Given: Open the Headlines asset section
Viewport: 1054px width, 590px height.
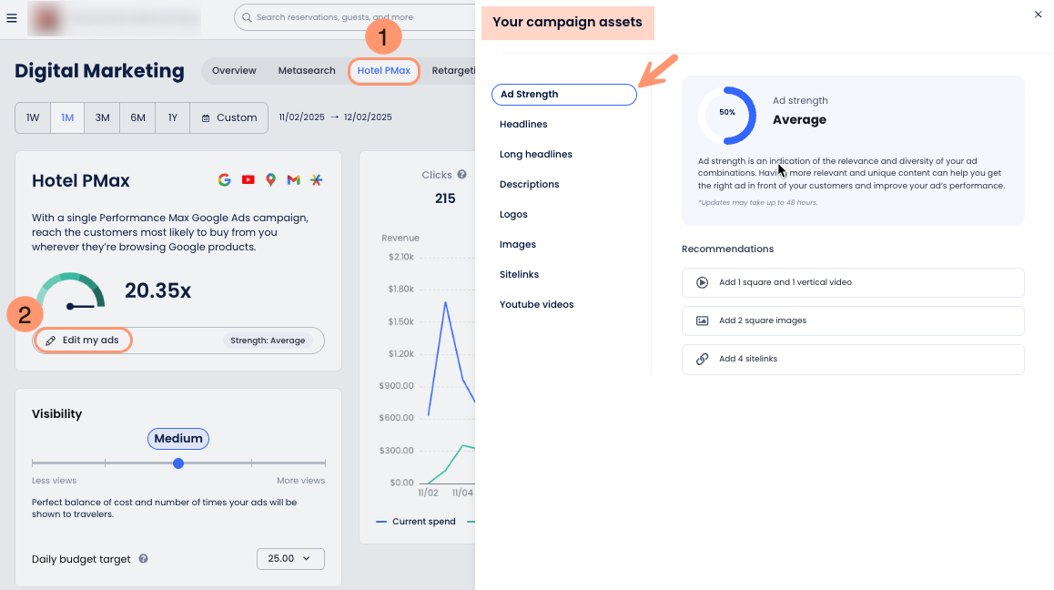Looking at the screenshot, I should pos(523,124).
